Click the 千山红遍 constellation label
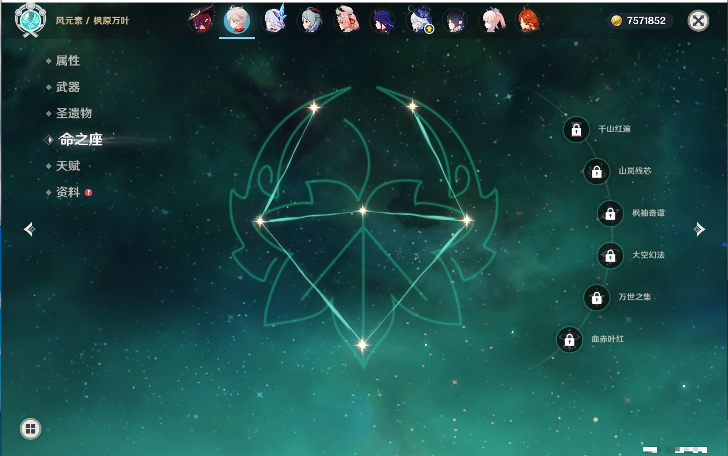Viewport: 728px width, 456px height. [x=614, y=129]
